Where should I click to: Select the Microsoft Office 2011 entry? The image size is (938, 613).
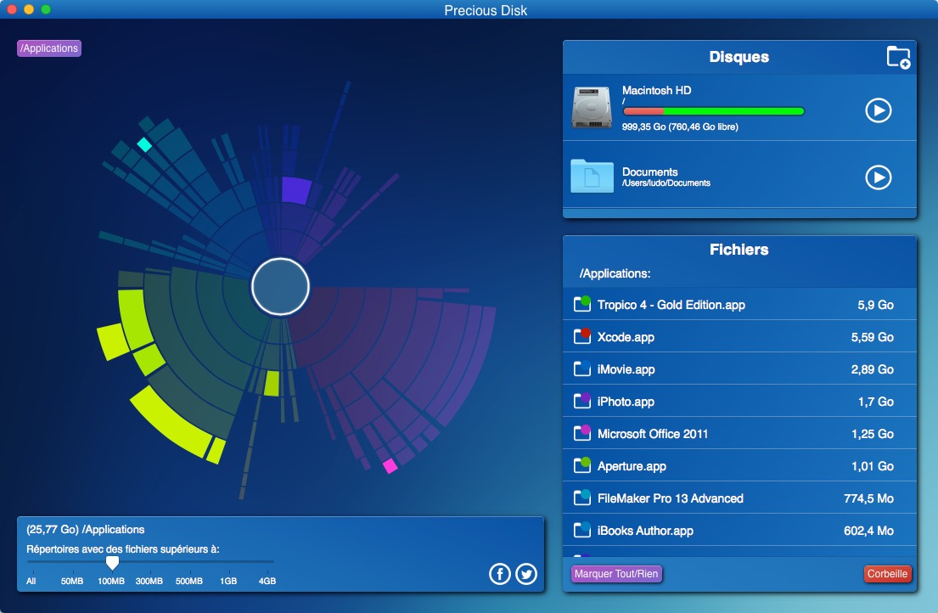(653, 434)
